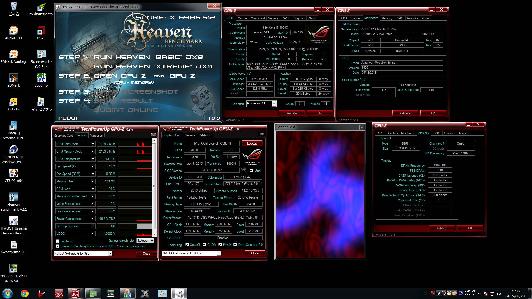The height and width of the screenshot is (299, 532).
Task: Open the hwbotprime desktop file icon
Action: coord(14,247)
